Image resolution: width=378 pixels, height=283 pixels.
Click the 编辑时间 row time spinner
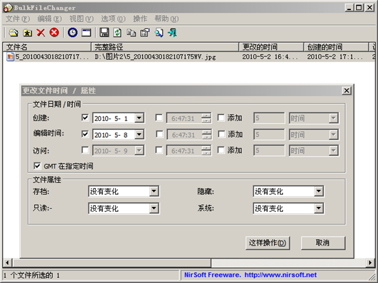(207, 135)
